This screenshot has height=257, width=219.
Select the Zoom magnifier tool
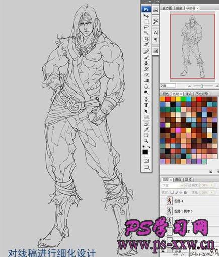pyautogui.click(x=147, y=141)
